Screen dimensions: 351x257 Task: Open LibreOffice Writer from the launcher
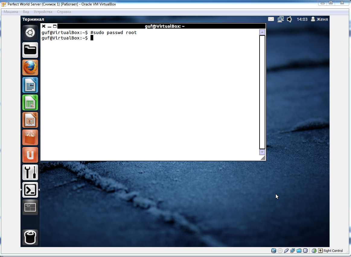pyautogui.click(x=30, y=85)
